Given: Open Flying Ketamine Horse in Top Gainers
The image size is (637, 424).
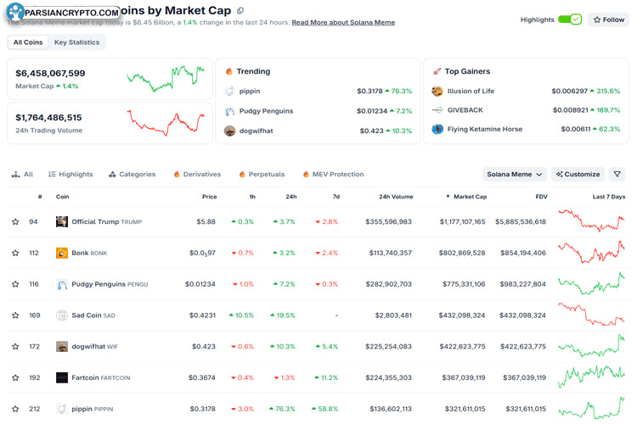Looking at the screenshot, I should click(485, 129).
